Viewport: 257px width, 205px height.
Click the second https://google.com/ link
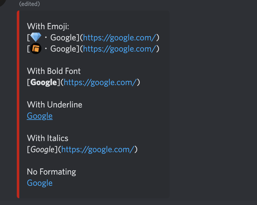(120, 48)
